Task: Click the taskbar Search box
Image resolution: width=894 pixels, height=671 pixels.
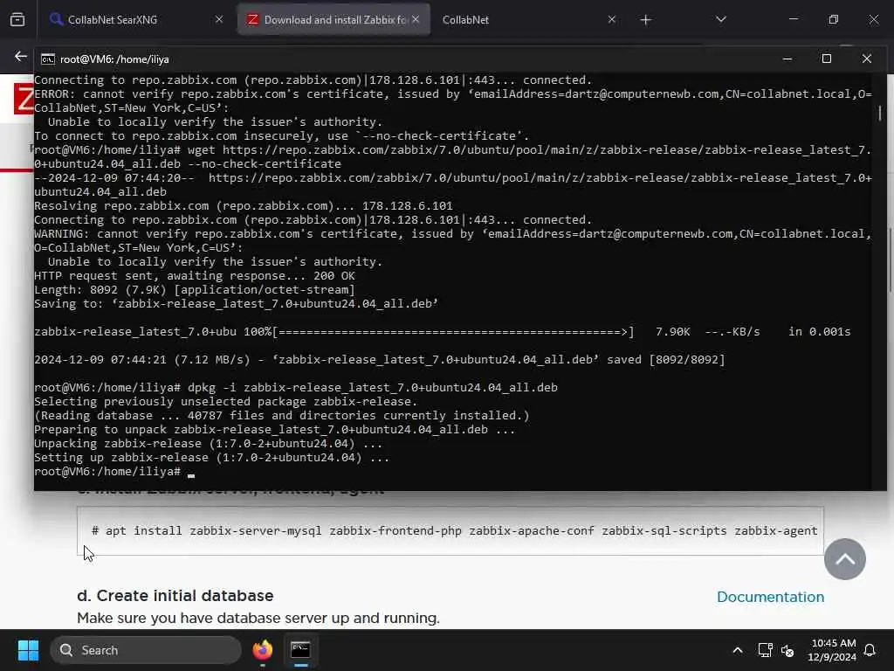Action: (146, 650)
